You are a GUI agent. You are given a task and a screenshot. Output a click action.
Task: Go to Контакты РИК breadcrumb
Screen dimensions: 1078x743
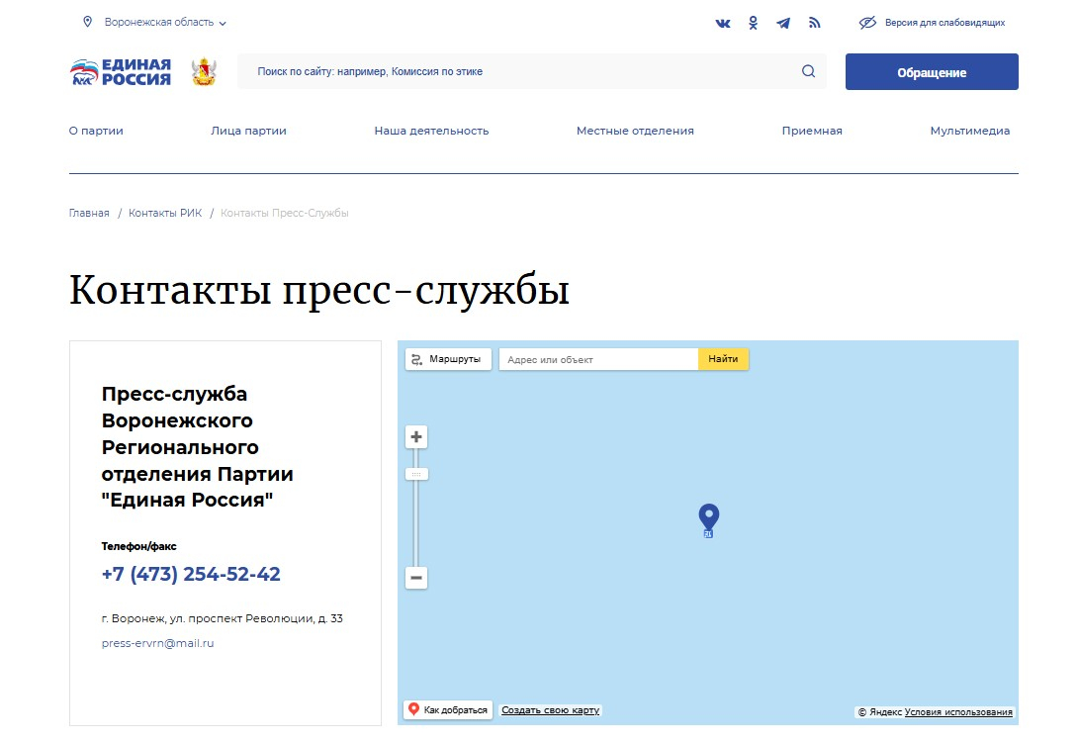165,214
